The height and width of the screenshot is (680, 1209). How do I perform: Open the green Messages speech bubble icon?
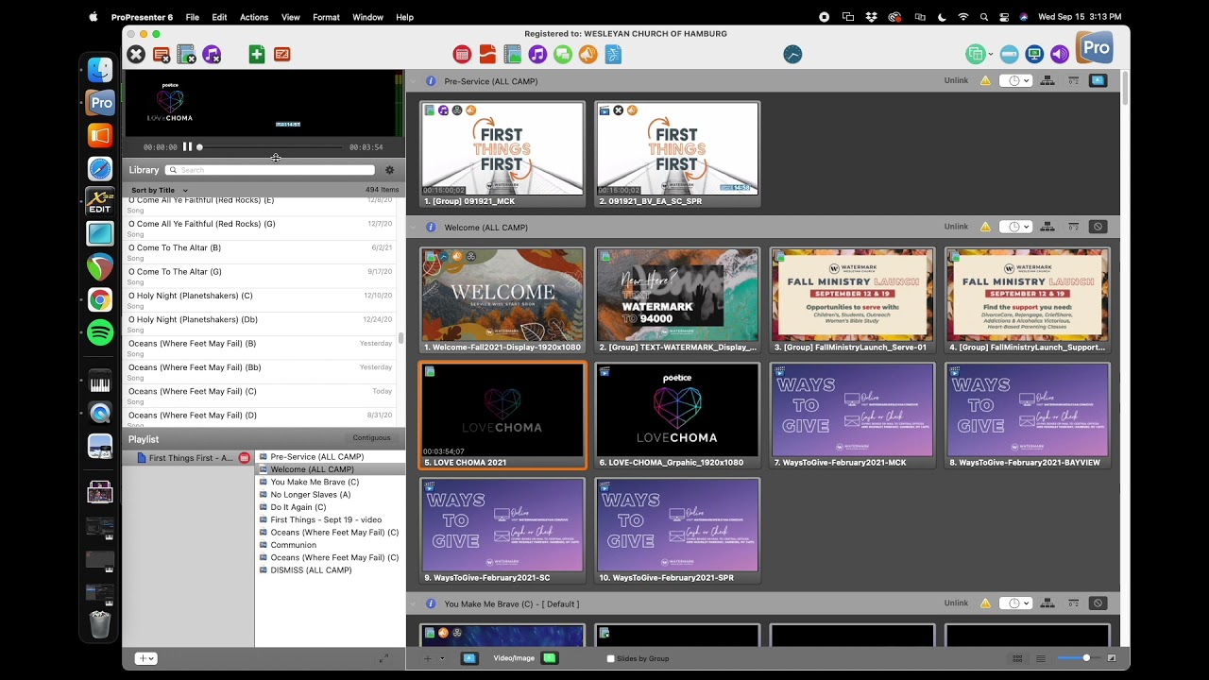click(563, 54)
